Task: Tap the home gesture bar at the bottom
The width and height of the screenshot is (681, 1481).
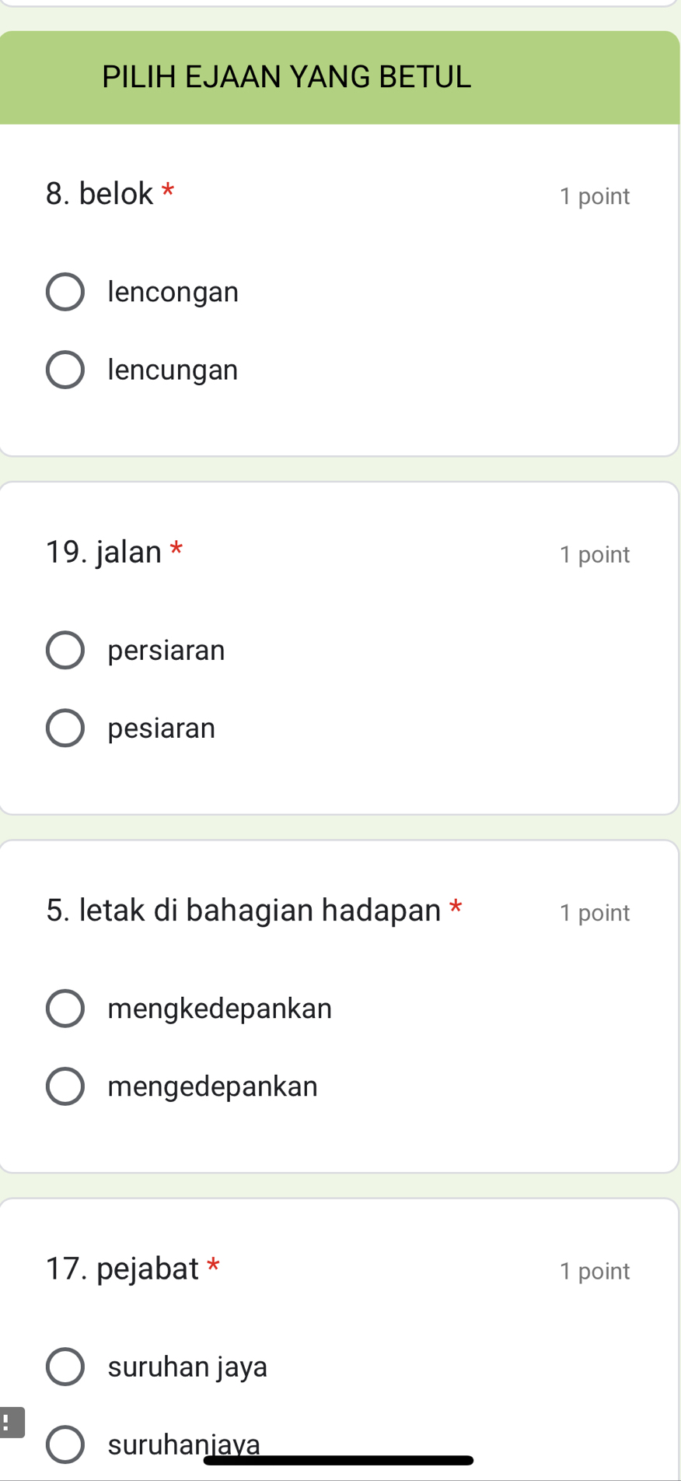Action: click(339, 1460)
